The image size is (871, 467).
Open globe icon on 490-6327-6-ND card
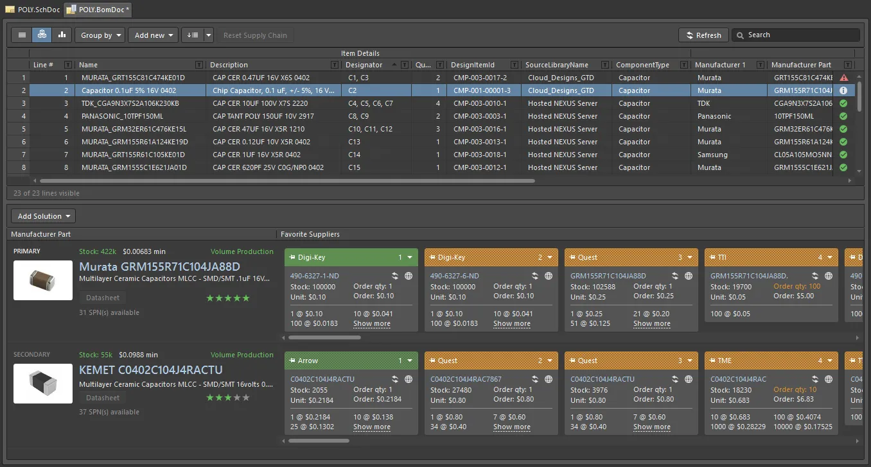[x=549, y=276]
